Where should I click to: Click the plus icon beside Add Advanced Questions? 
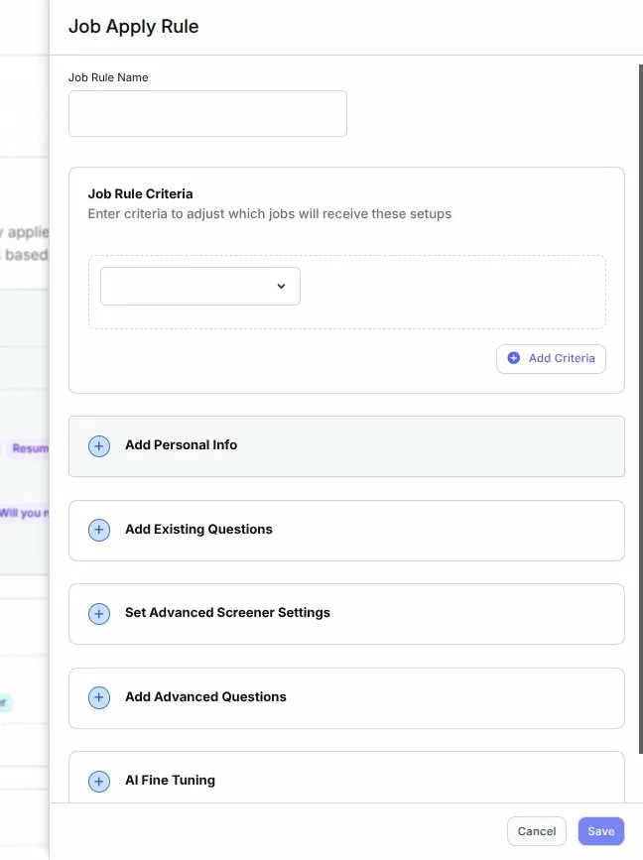[x=99, y=697]
